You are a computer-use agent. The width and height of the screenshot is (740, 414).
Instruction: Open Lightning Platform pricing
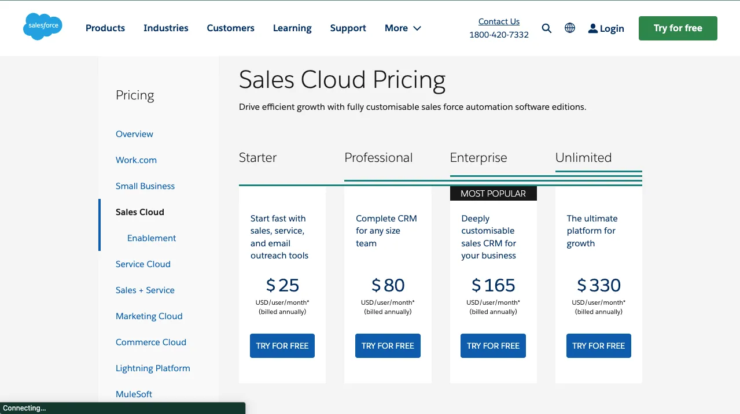(x=153, y=368)
